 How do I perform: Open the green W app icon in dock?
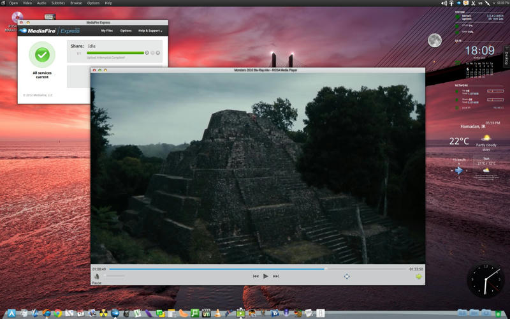[137, 313]
